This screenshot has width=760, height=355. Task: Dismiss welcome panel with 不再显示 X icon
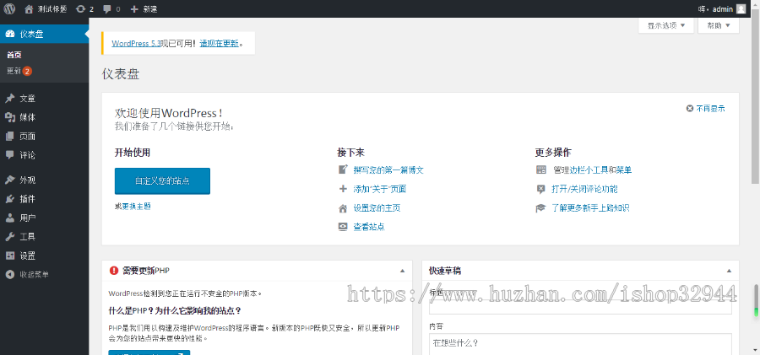point(690,109)
